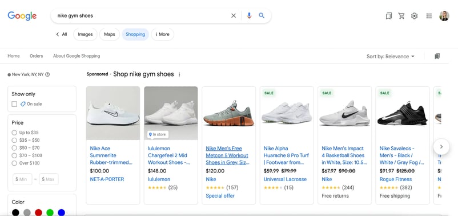
Task: Filter by the black color swatch
Action: [x=15, y=213]
